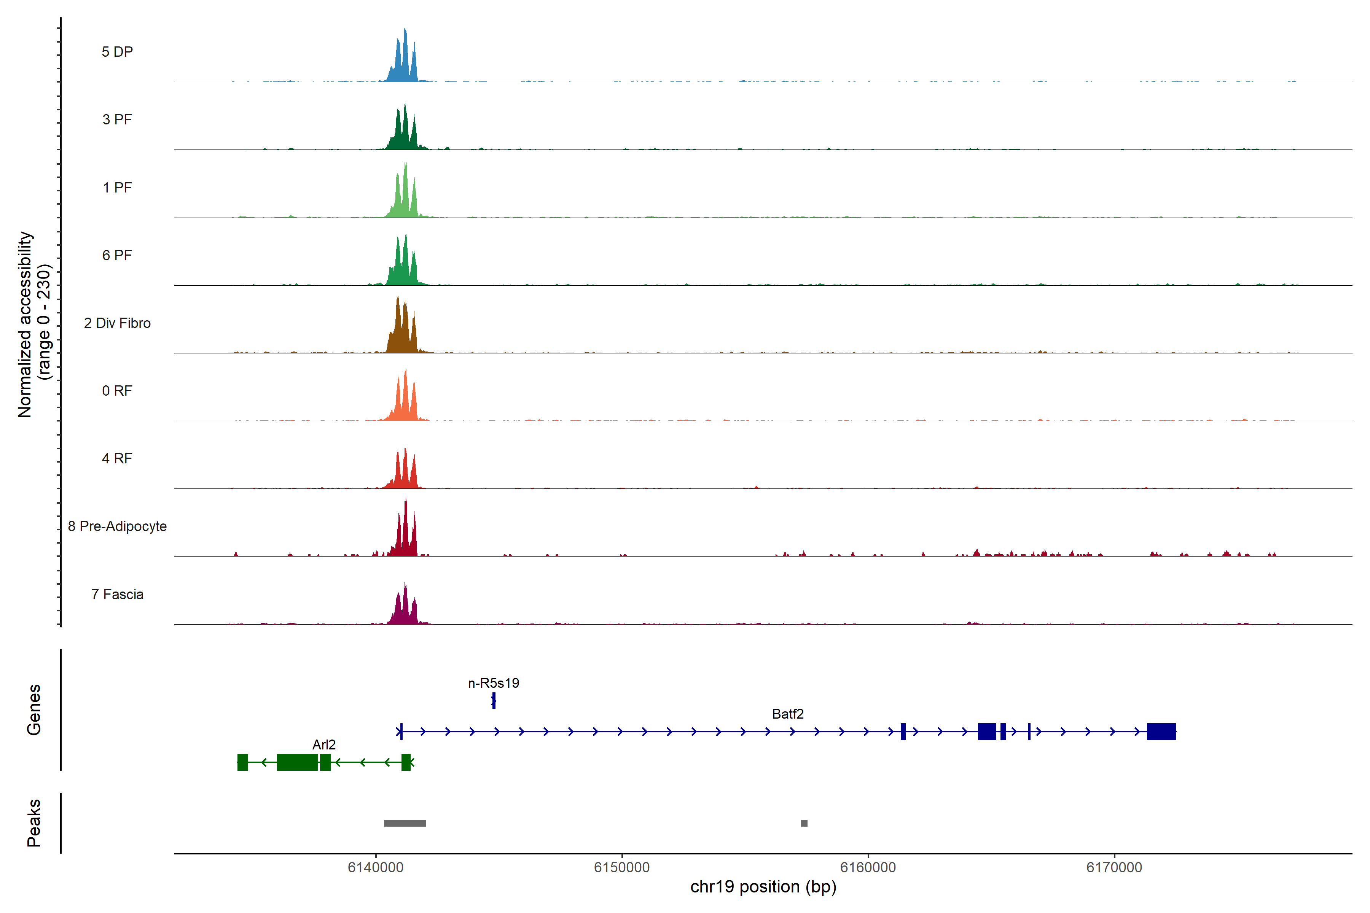Click the 6150000 axis tick label

click(x=621, y=867)
